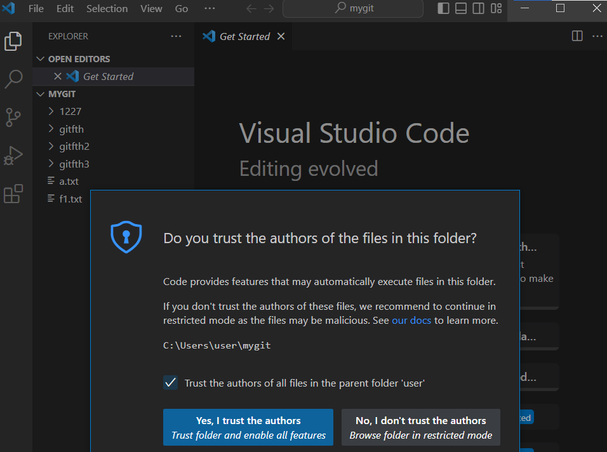This screenshot has height=452, width=607.
Task: Click the shield trust icon in dialog
Action: 126,237
